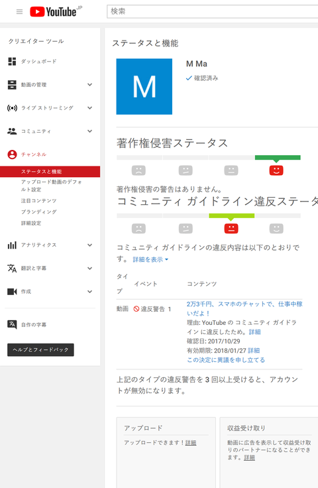This screenshot has width=318, height=488.
Task: Click ヘルプとフィードバック button
Action: [40, 350]
